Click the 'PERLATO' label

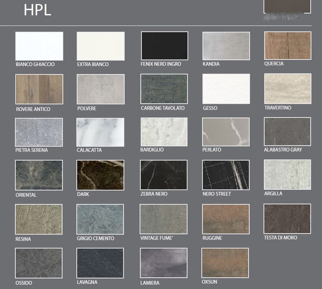click(x=212, y=150)
